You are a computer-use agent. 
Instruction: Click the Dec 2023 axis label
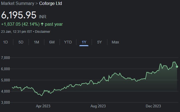tap(153, 106)
